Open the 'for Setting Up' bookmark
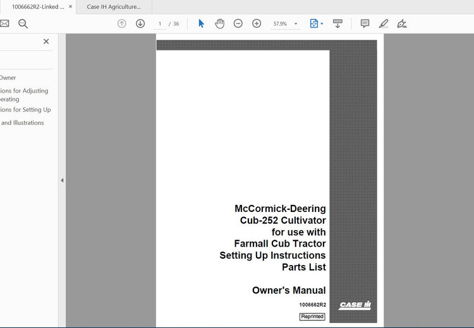The width and height of the screenshot is (474, 328). pyautogui.click(x=25, y=110)
